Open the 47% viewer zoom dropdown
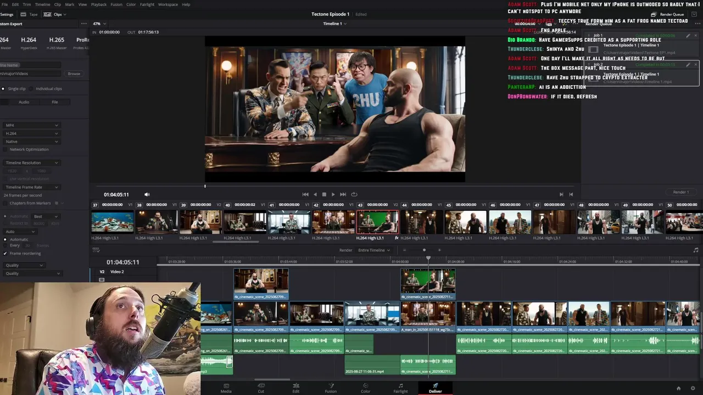This screenshot has height=395, width=703. [99, 24]
